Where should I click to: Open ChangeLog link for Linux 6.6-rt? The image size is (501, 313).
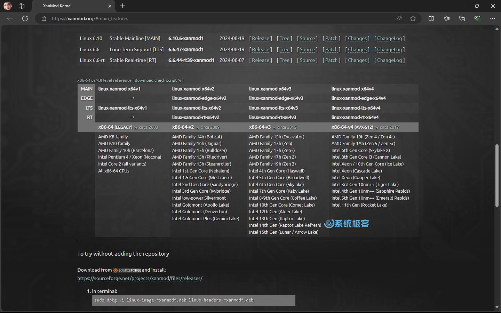coord(389,61)
